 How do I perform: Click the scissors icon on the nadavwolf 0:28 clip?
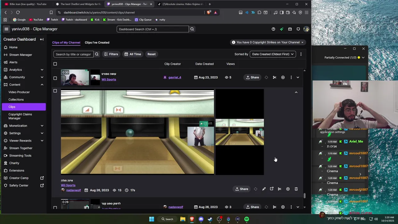(275, 207)
